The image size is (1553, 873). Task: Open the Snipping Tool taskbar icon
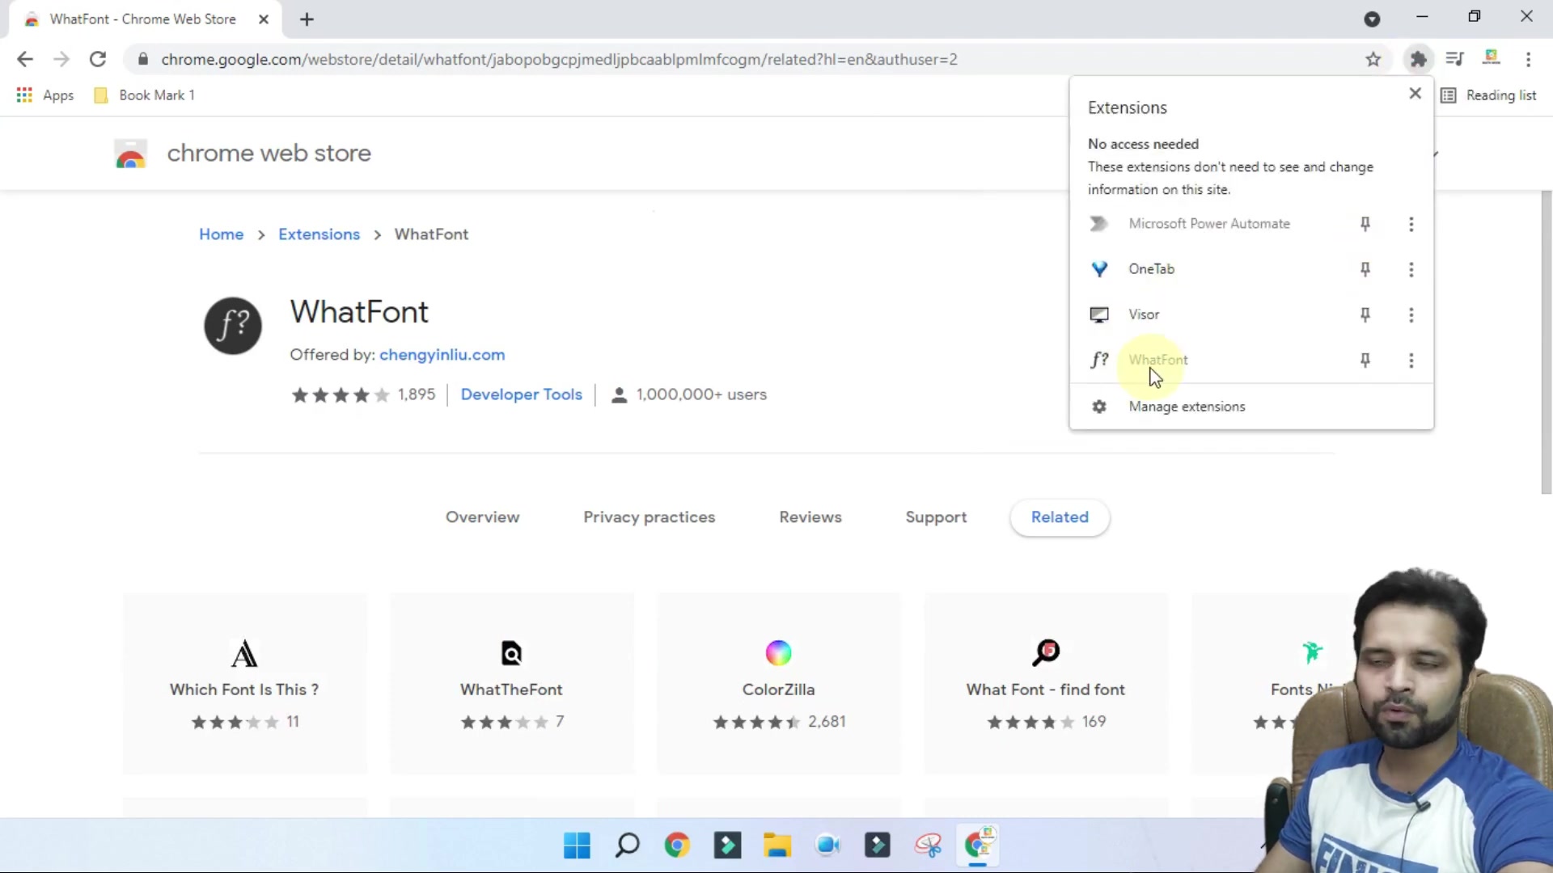click(928, 846)
